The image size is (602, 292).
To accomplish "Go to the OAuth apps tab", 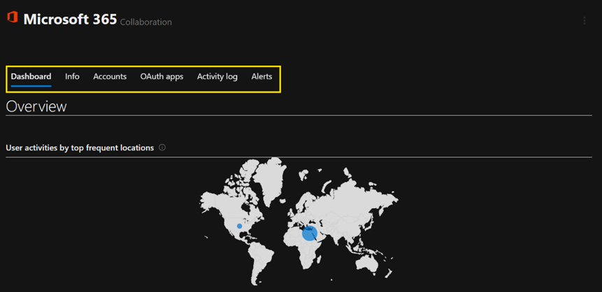I will [x=162, y=76].
